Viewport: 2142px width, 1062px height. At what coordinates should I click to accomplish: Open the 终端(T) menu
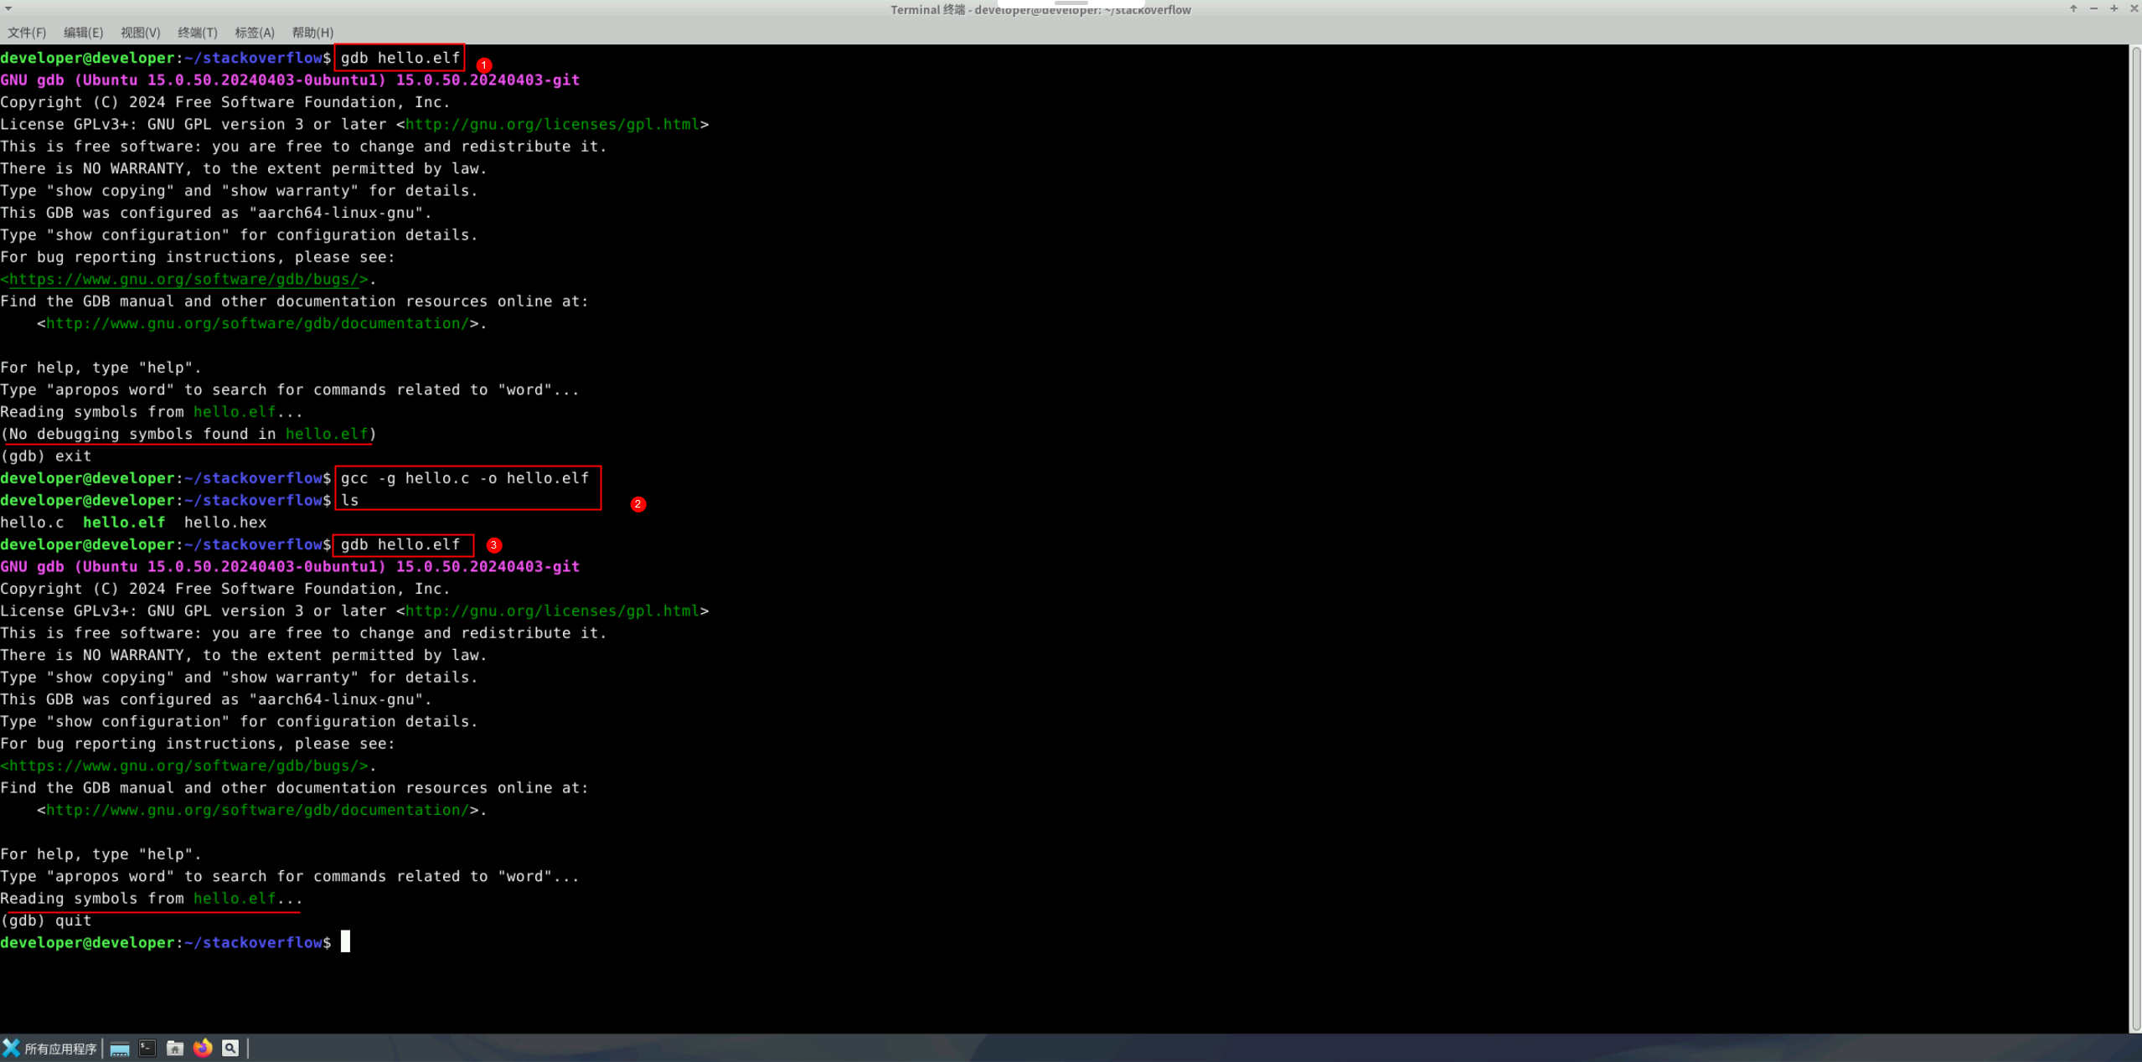pos(197,33)
